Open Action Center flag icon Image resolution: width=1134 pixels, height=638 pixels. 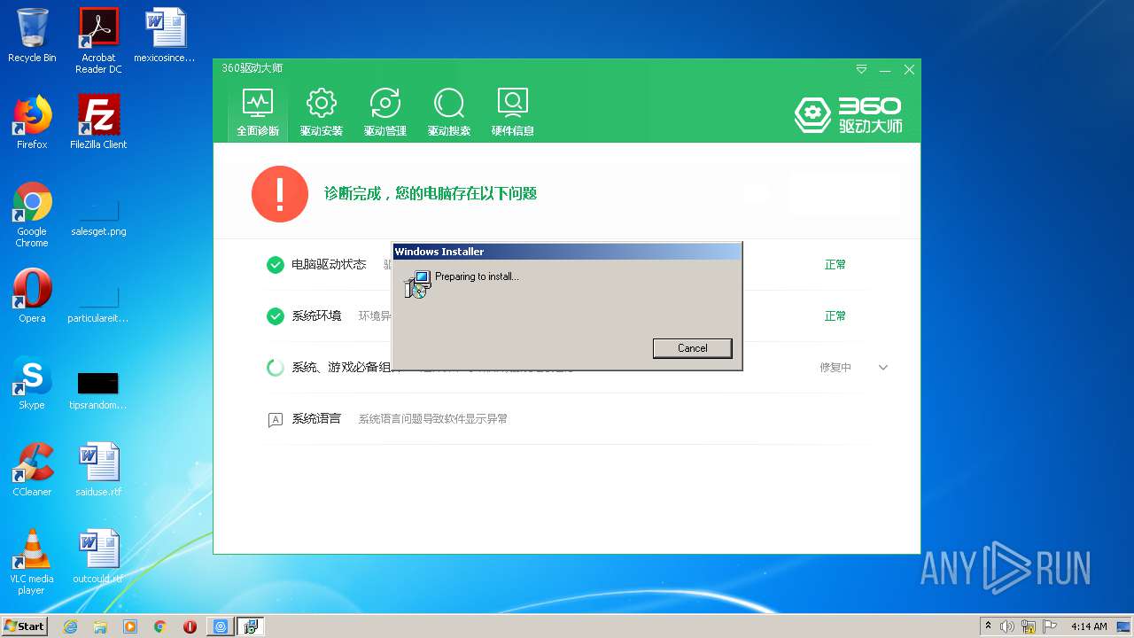pyautogui.click(x=1049, y=626)
